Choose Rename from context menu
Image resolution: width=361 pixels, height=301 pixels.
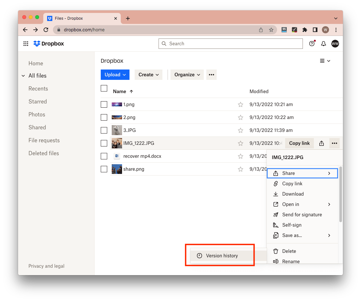tap(302, 261)
